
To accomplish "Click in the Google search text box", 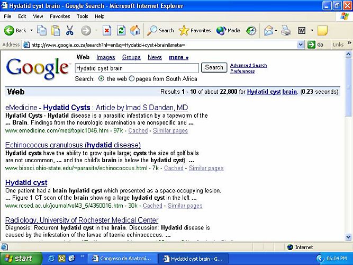I will click(x=137, y=68).
